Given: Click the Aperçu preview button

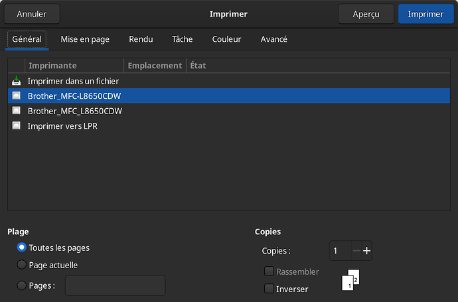Looking at the screenshot, I should pyautogui.click(x=366, y=14).
